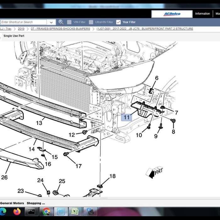Click the Enter Shortcut or Search field

(24, 22)
